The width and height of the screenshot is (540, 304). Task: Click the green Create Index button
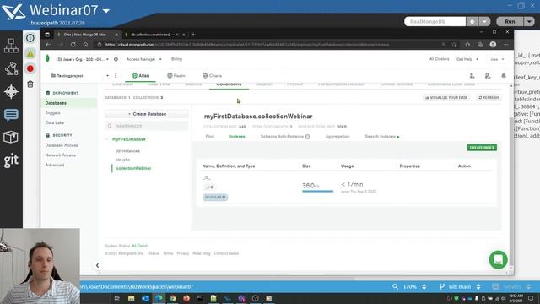point(482,148)
